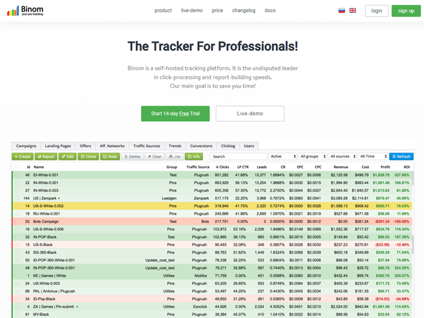Click the Delete toolbar button
The image size is (424, 318).
[132, 156]
